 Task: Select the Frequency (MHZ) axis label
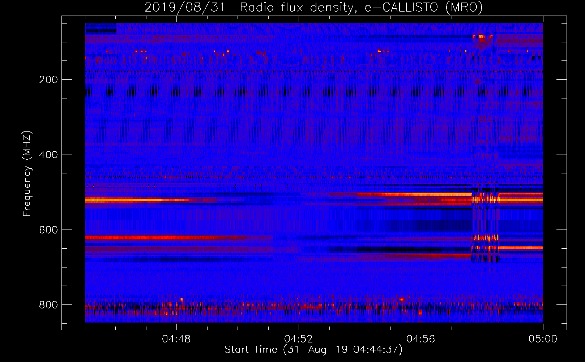tap(27, 173)
